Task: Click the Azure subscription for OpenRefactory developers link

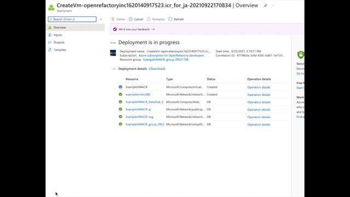Action: [171, 55]
